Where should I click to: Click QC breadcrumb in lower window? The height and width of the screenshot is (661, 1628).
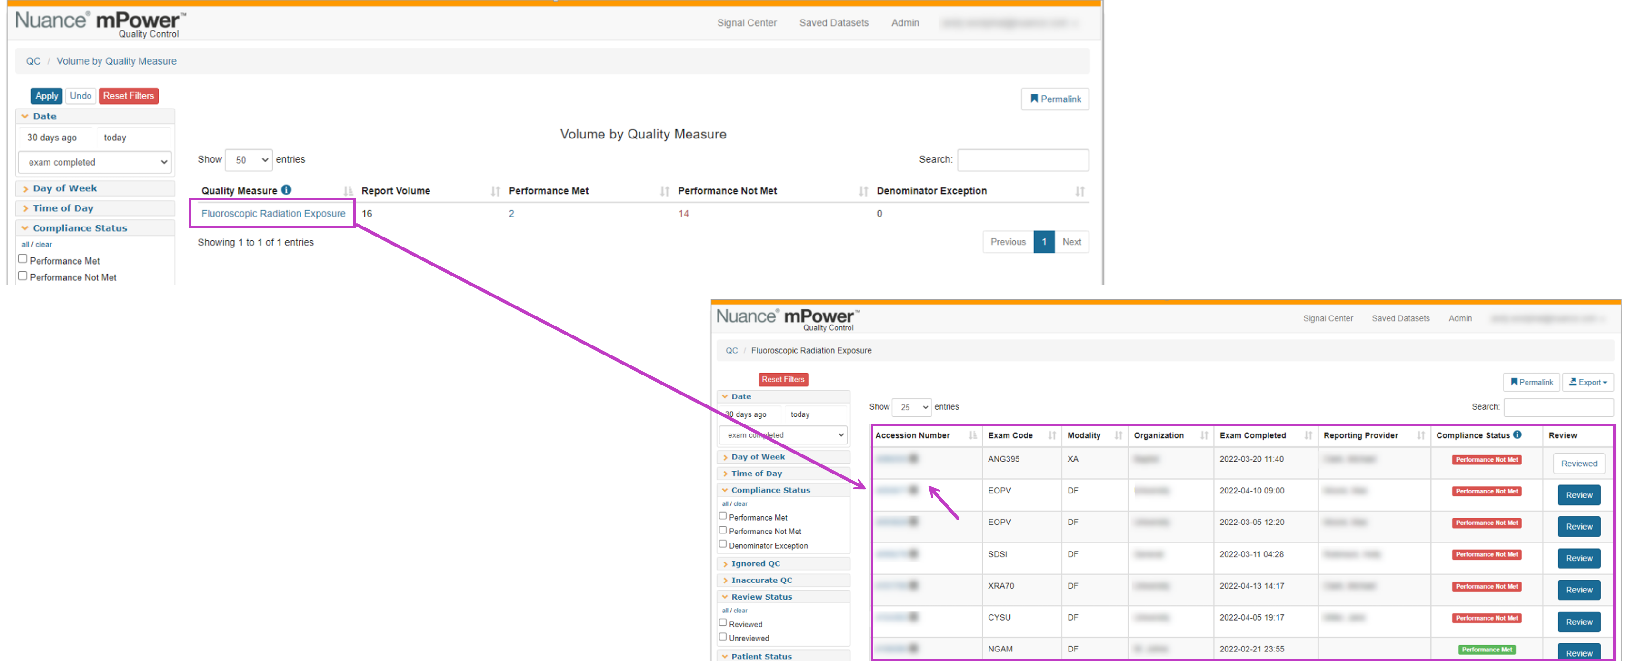pos(731,350)
